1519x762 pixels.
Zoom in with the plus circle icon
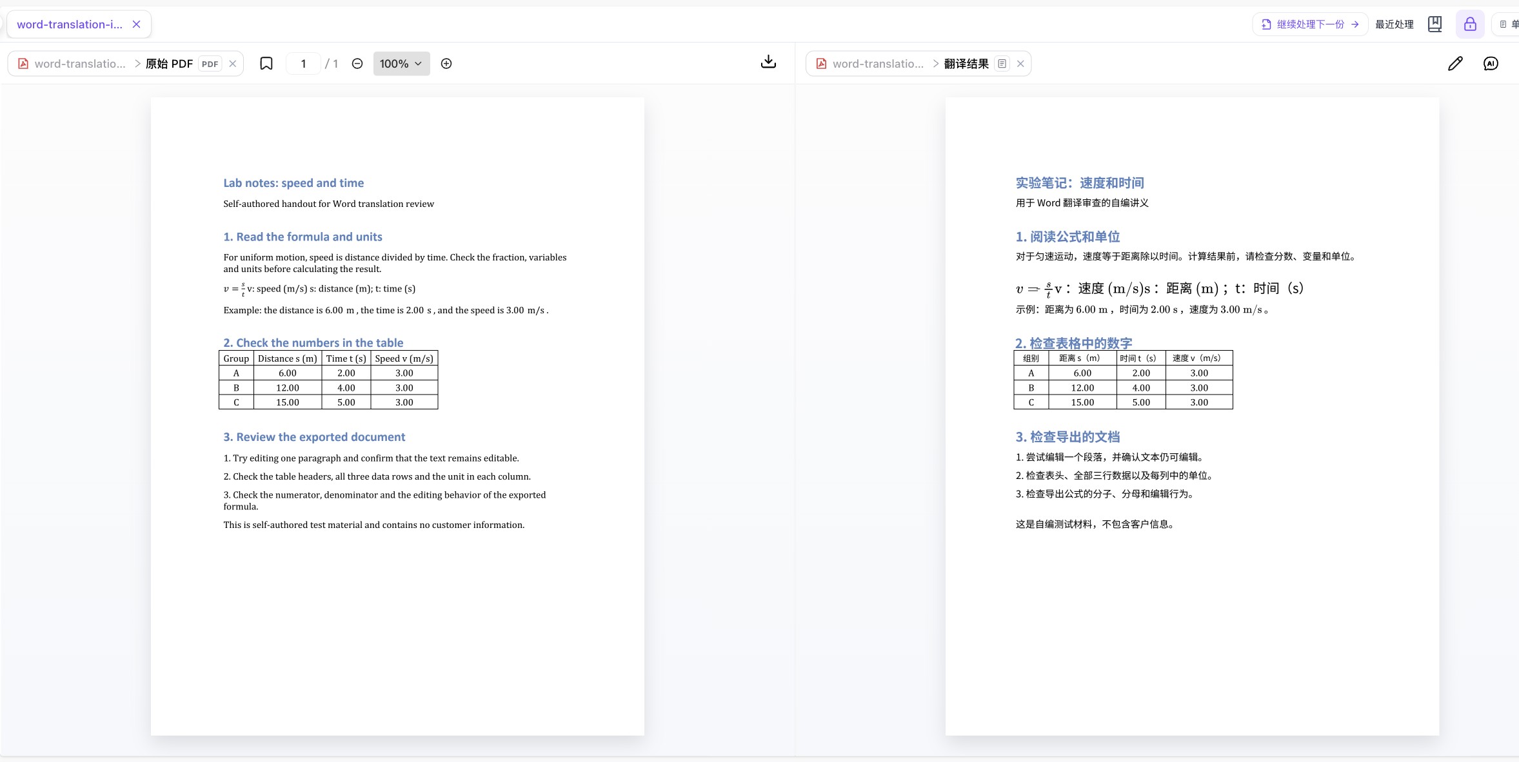446,63
